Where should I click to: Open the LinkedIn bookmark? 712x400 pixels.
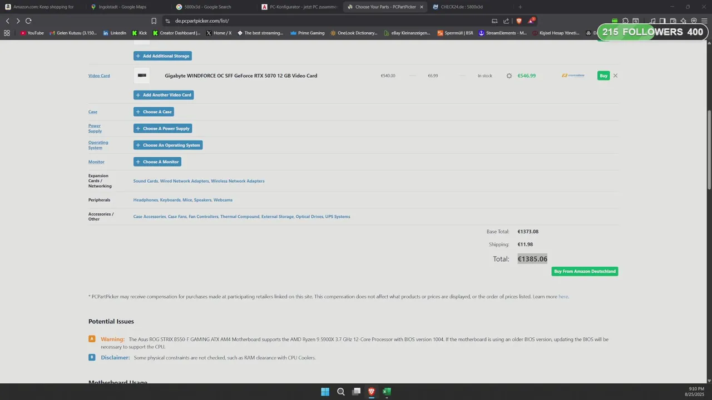click(x=115, y=33)
